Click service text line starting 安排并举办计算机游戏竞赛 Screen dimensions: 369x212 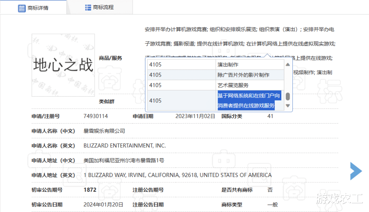click(x=239, y=29)
